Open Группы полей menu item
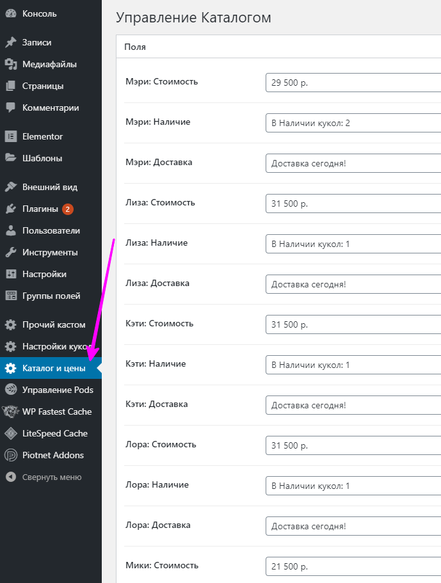The height and width of the screenshot is (583, 441). pos(51,296)
